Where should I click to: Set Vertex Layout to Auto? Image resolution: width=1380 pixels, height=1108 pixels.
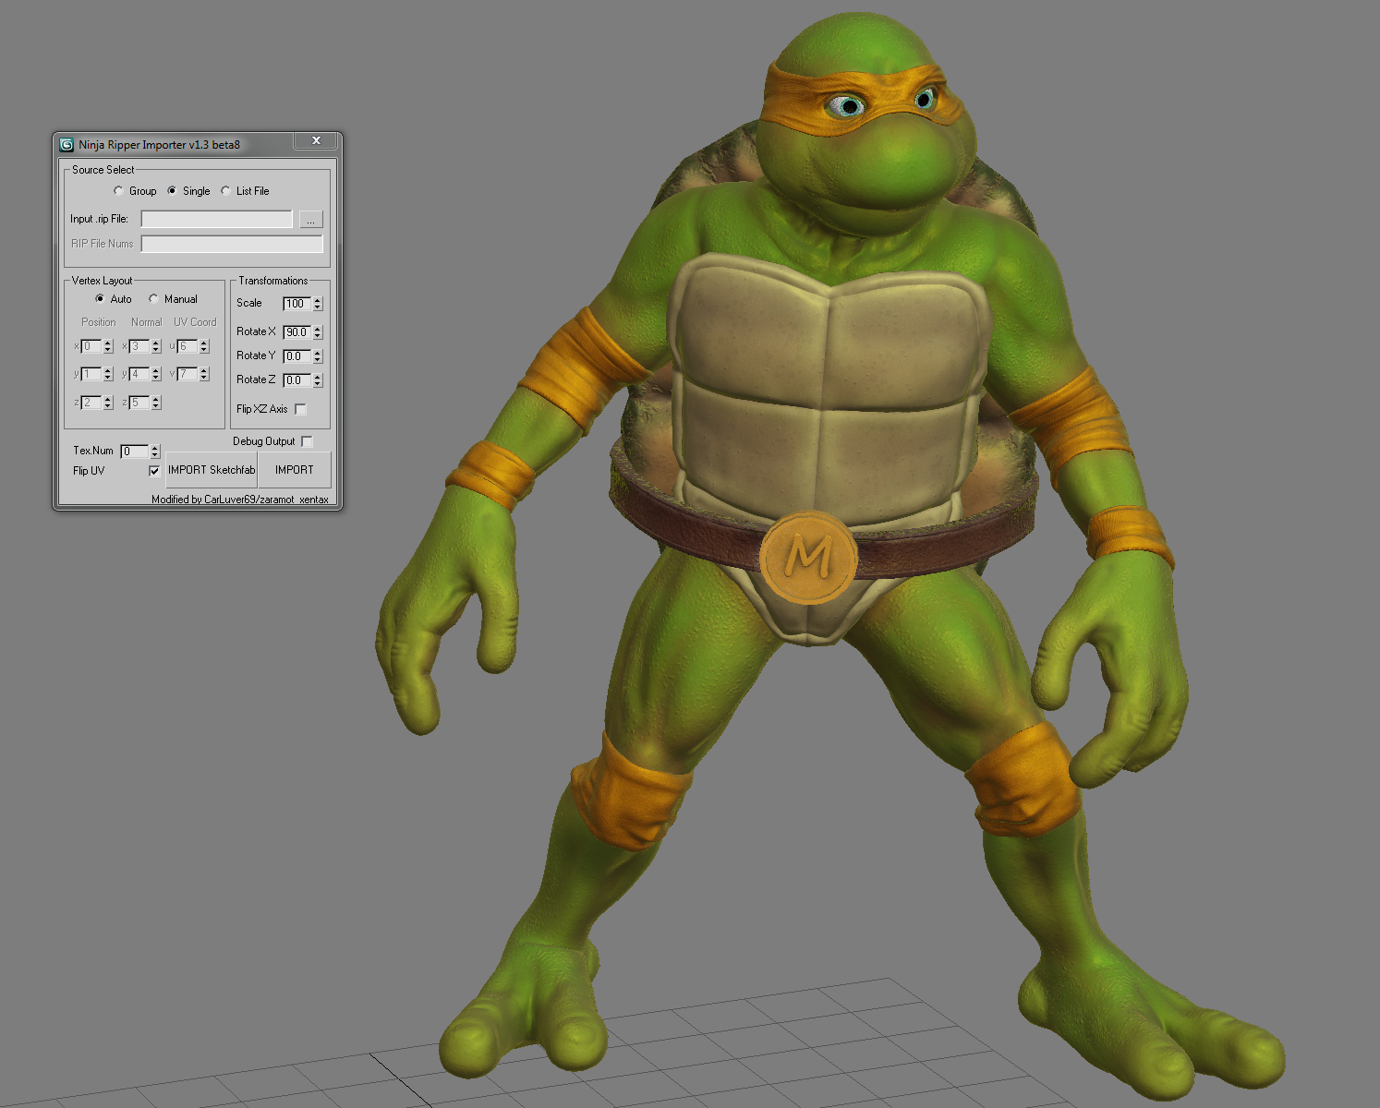[100, 299]
